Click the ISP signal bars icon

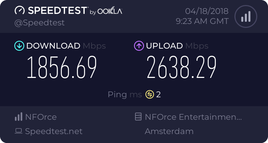coord(19,117)
